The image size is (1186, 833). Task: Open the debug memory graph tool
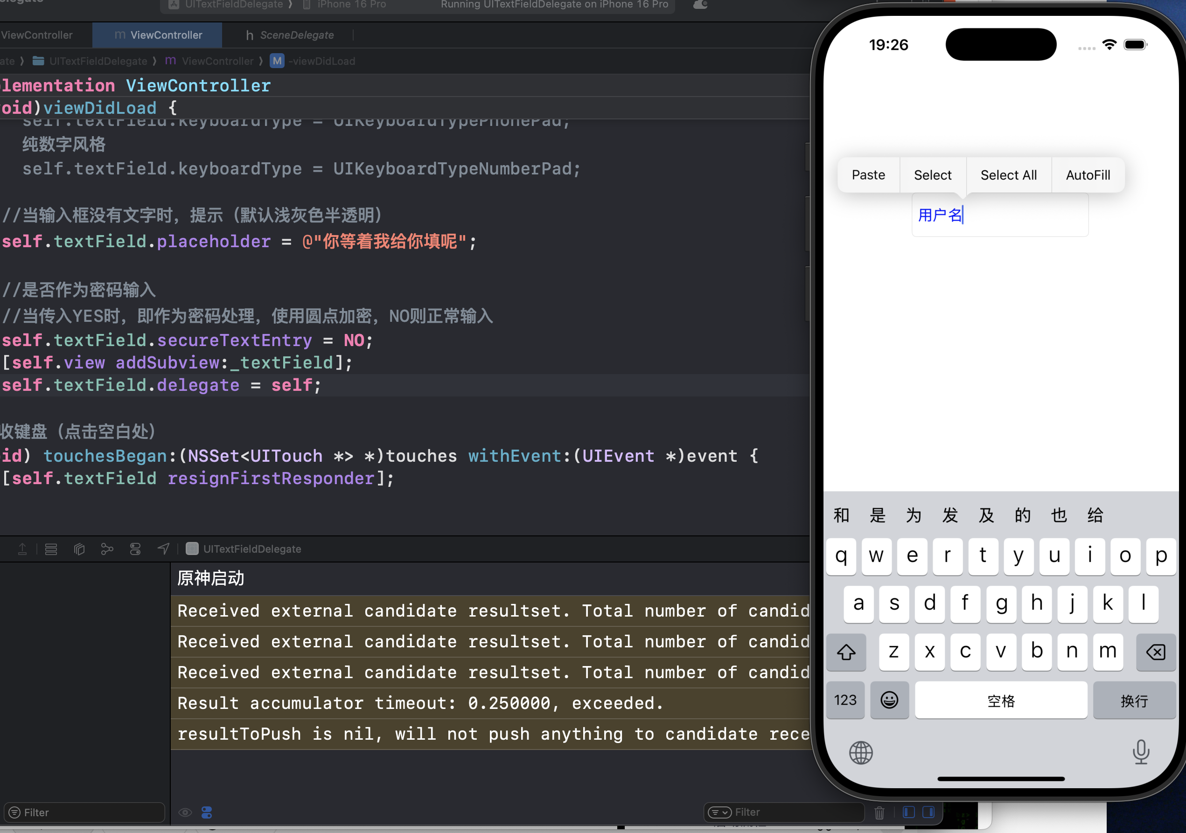107,549
